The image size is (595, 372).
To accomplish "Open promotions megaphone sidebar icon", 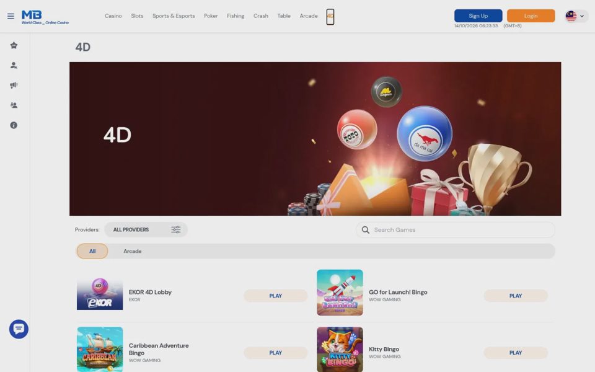I will point(14,86).
